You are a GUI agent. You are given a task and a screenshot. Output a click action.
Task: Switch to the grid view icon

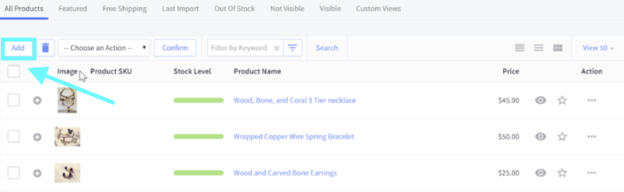[558, 48]
